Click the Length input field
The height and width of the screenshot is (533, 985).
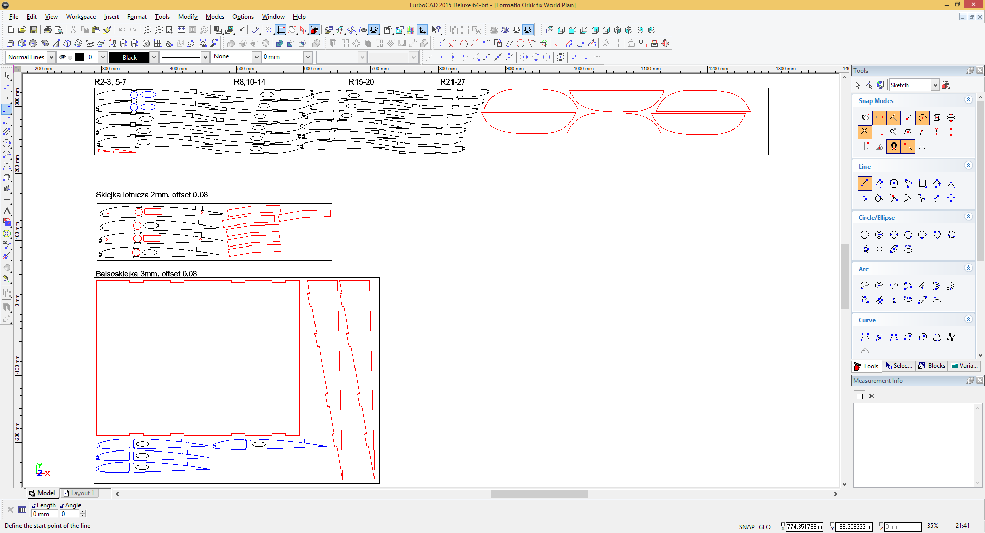coord(45,514)
